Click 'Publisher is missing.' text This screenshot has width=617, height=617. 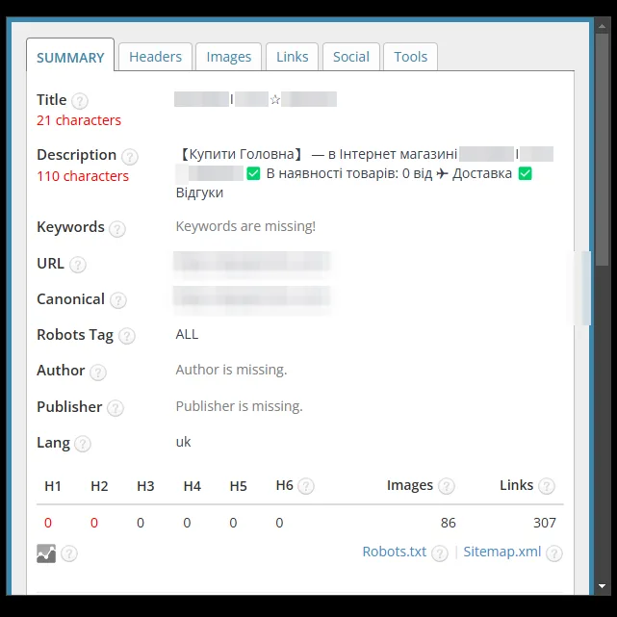coord(240,406)
